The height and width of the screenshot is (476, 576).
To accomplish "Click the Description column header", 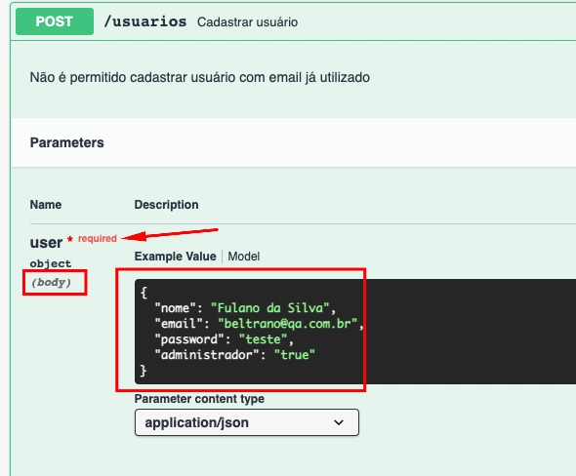I will pyautogui.click(x=166, y=205).
